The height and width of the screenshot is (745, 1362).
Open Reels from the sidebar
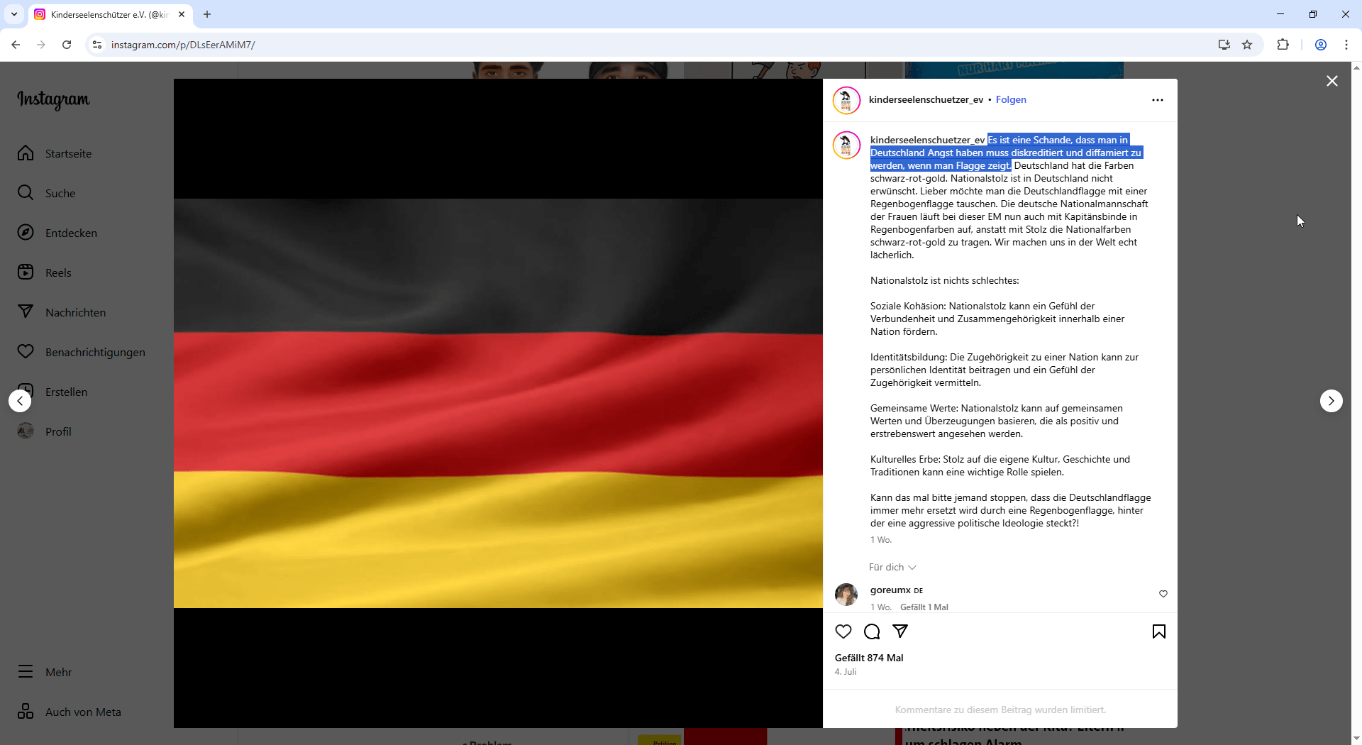(x=45, y=272)
